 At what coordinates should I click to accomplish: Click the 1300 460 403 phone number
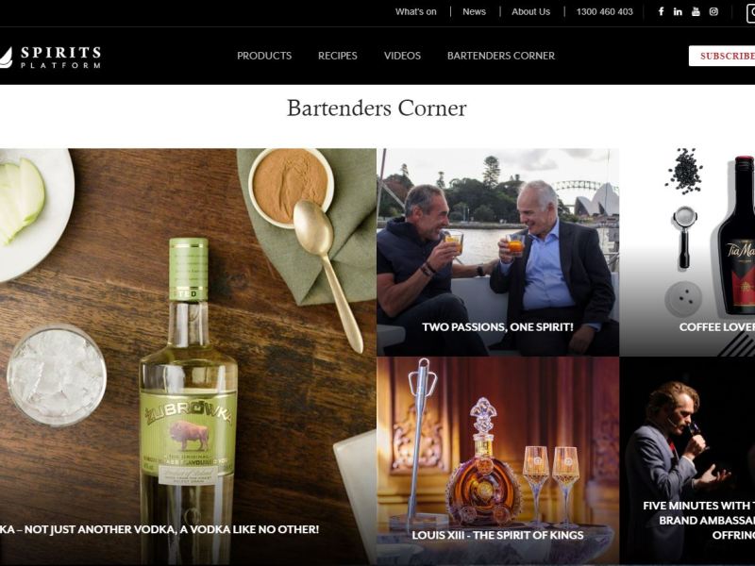604,12
